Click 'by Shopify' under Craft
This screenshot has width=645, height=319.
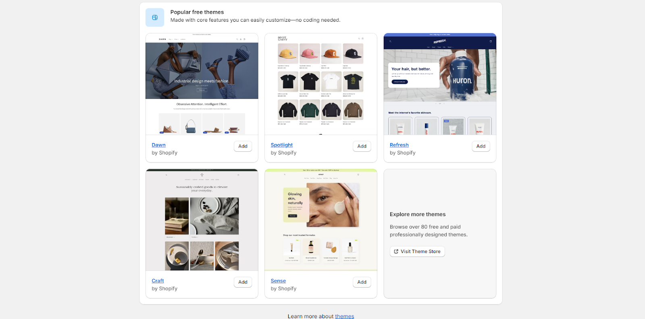point(164,289)
